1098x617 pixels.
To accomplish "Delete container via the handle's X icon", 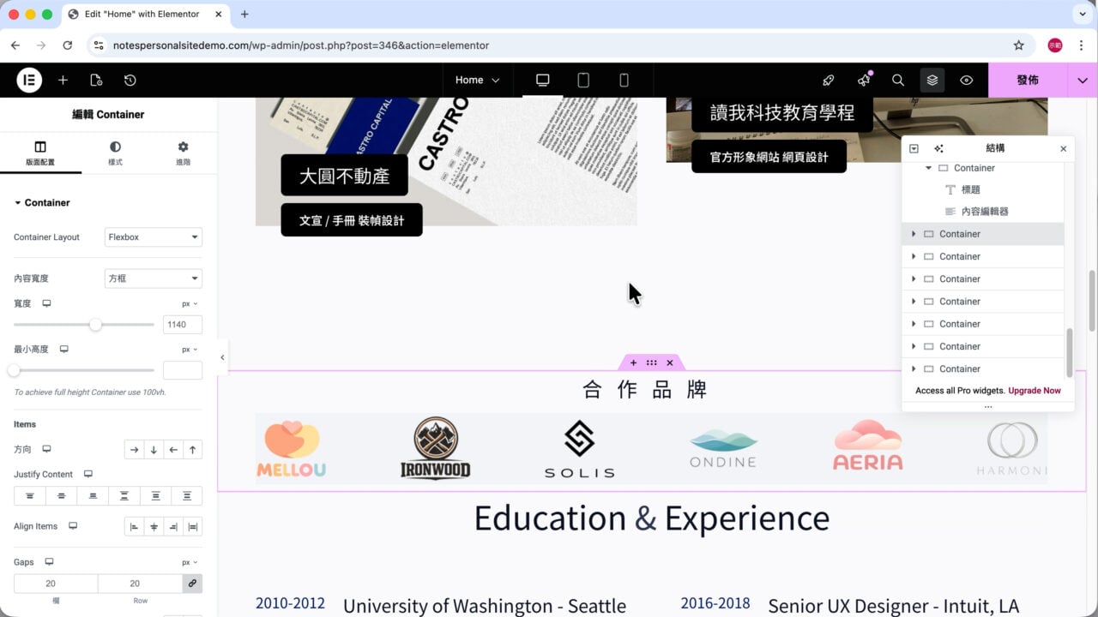I will (x=670, y=362).
